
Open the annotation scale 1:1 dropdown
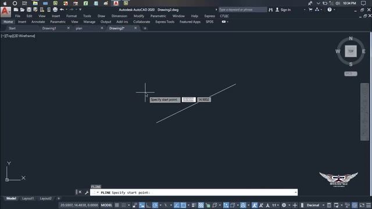pyautogui.click(x=275, y=205)
